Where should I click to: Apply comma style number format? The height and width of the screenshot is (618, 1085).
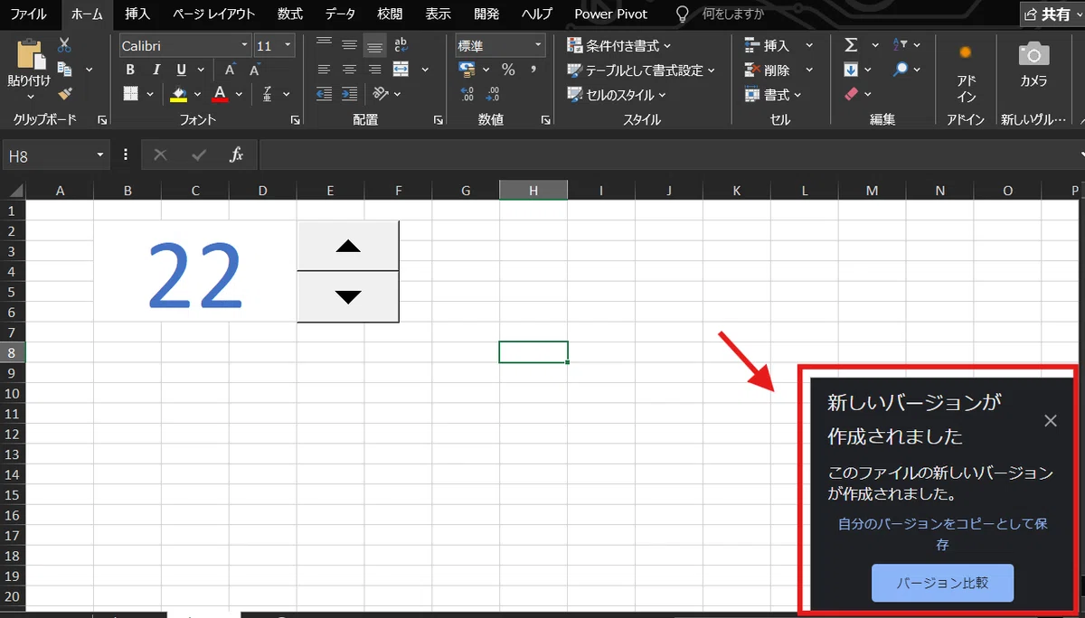(533, 70)
